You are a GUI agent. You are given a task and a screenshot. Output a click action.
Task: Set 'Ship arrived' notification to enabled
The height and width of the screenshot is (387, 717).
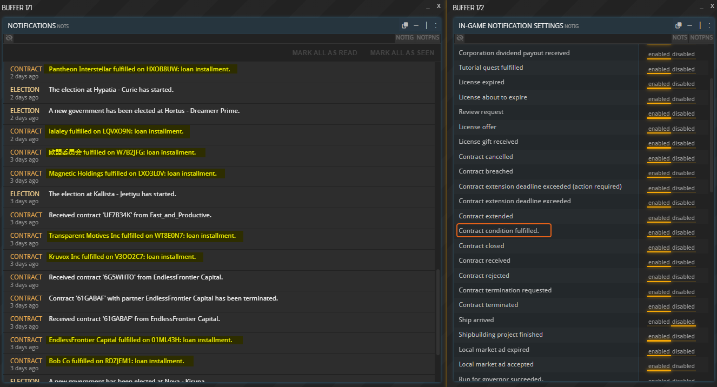pyautogui.click(x=659, y=322)
